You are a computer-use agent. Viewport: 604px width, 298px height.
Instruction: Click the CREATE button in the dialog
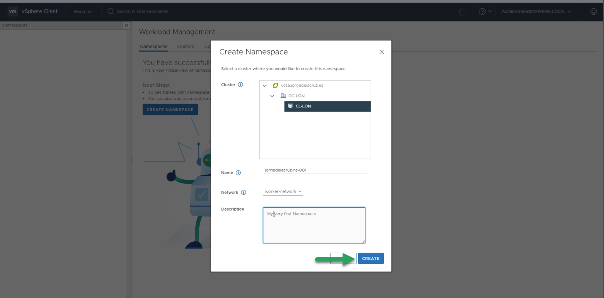tap(371, 259)
